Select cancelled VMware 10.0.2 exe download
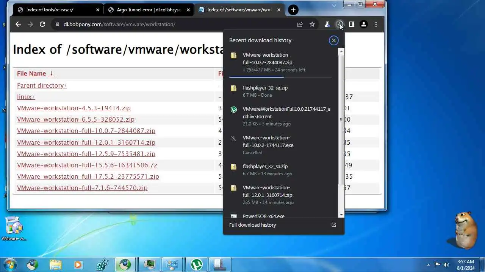The width and height of the screenshot is (485, 272). 280,145
